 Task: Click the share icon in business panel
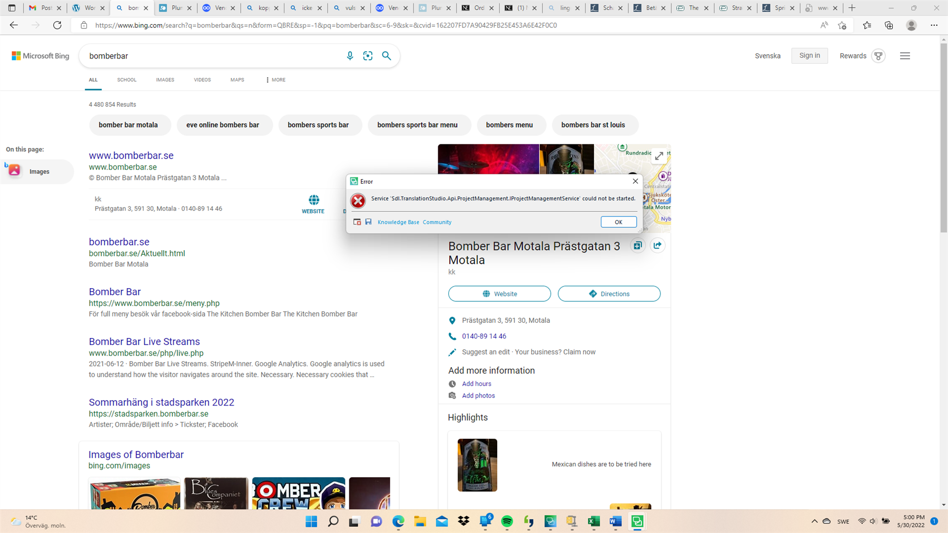click(657, 245)
